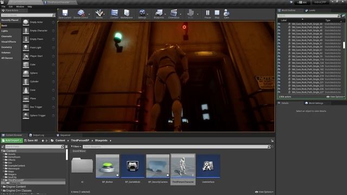Toggle sources panel icon beside Search Paths
The height and width of the screenshot is (195, 347).
tap(3, 147)
